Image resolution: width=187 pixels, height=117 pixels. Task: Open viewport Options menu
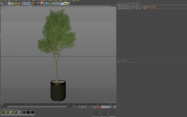[17, 6]
